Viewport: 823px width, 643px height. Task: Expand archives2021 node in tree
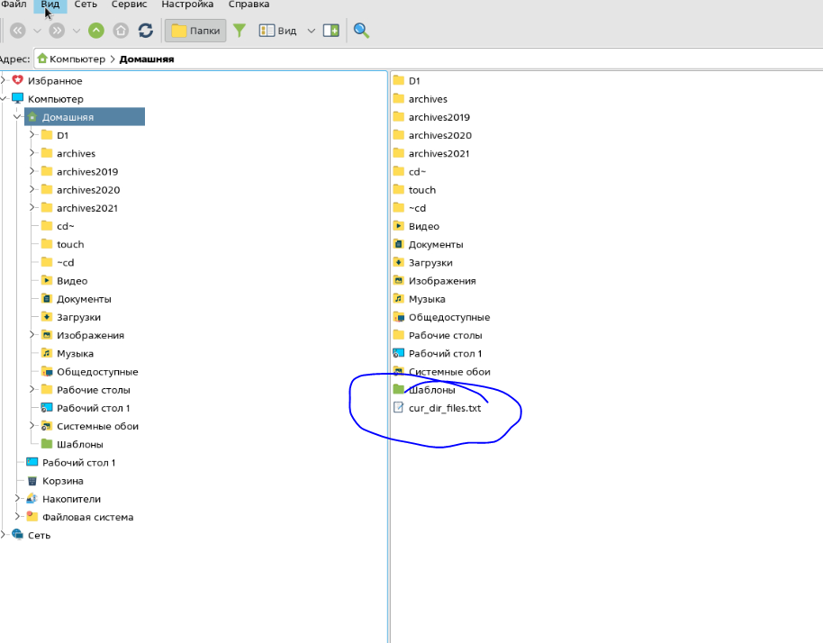(32, 208)
